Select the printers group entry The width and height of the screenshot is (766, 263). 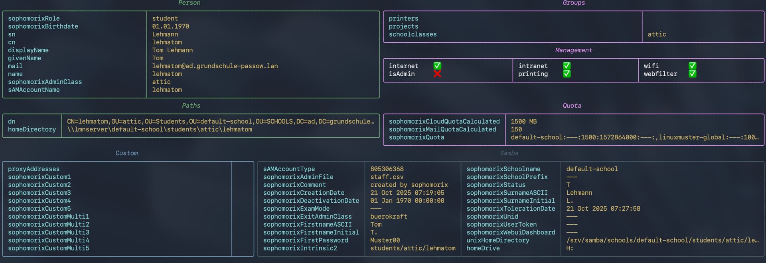pyautogui.click(x=403, y=19)
